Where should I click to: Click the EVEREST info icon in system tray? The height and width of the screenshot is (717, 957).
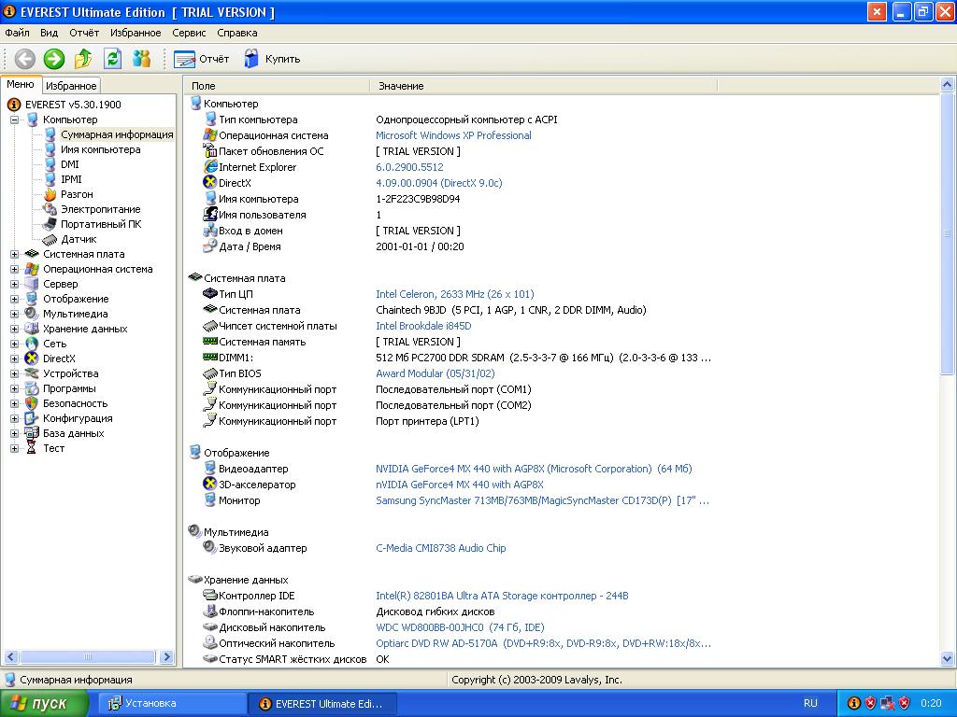pos(854,703)
